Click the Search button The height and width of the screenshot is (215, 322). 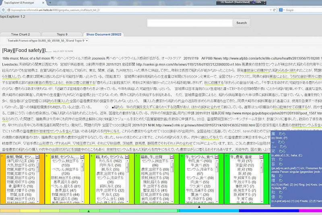pyautogui.click(x=241, y=23)
